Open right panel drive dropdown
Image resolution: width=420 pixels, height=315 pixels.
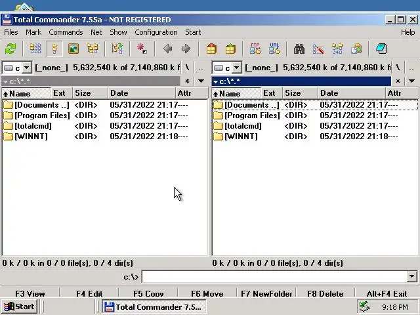pos(236,68)
